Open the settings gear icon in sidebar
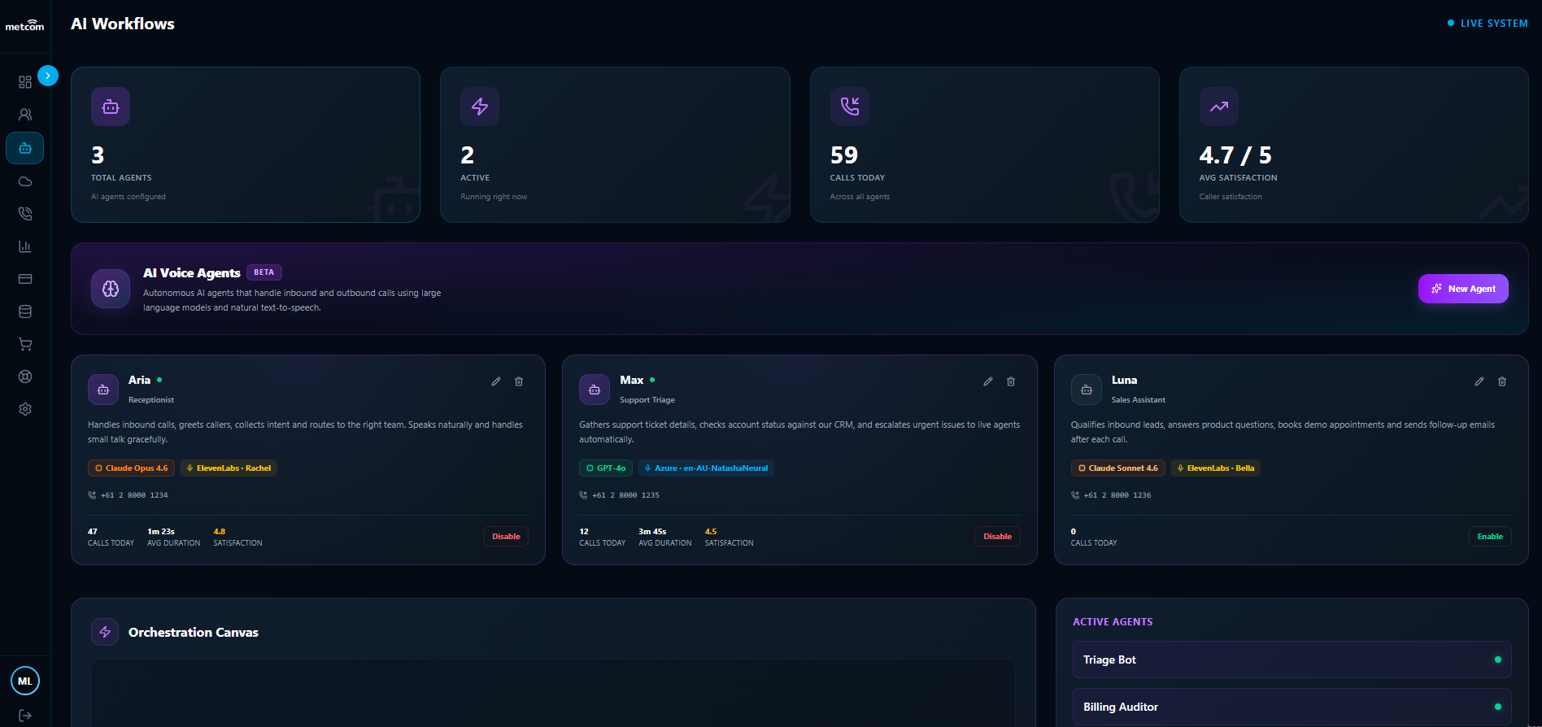Screen dimensions: 1542x727 tap(25, 409)
